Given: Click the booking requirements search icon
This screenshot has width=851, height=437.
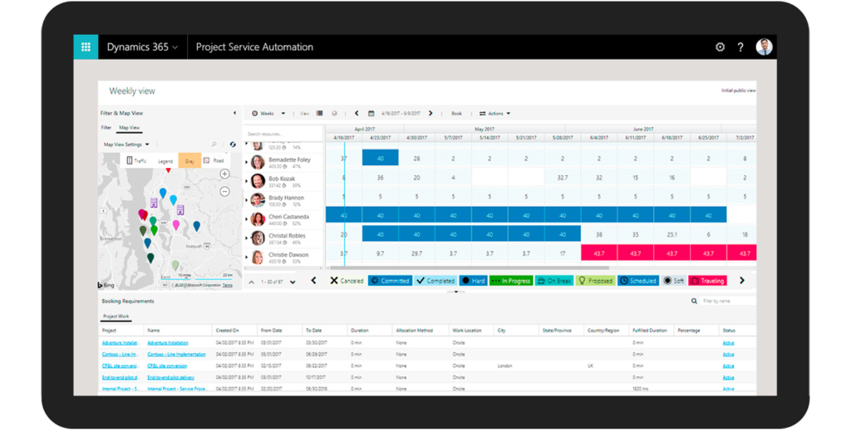Looking at the screenshot, I should (694, 301).
